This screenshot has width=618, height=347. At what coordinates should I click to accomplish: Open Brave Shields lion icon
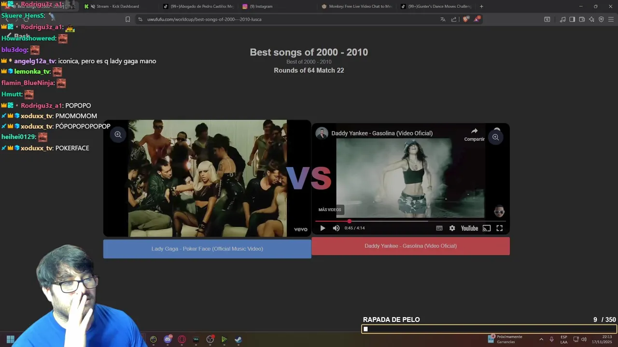point(465,19)
